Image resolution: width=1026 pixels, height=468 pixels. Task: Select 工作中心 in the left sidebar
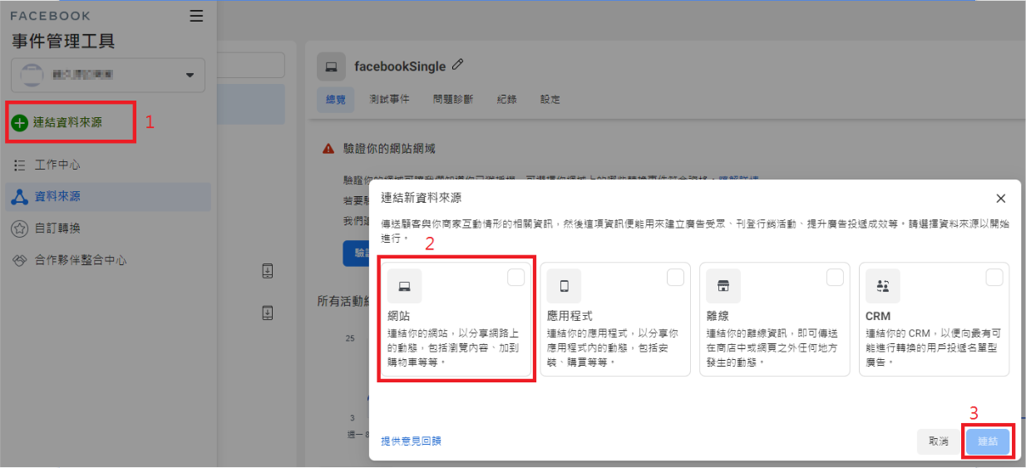point(57,165)
